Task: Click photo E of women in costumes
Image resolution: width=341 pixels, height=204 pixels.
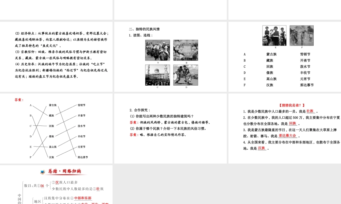Action: 274,36
